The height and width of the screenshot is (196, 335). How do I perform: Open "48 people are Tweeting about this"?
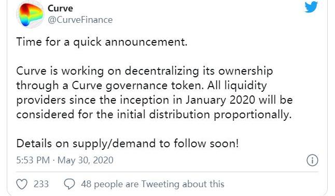(x=152, y=184)
